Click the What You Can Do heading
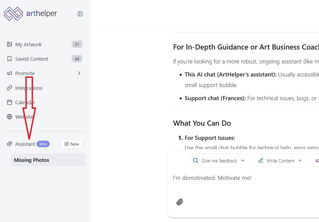The width and height of the screenshot is (319, 222). (x=202, y=123)
